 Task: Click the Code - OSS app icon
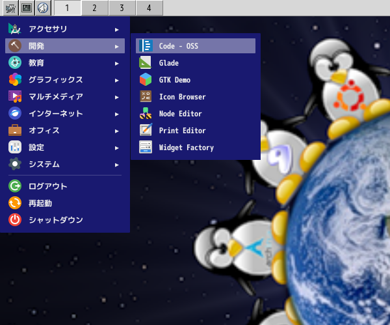coord(146,45)
